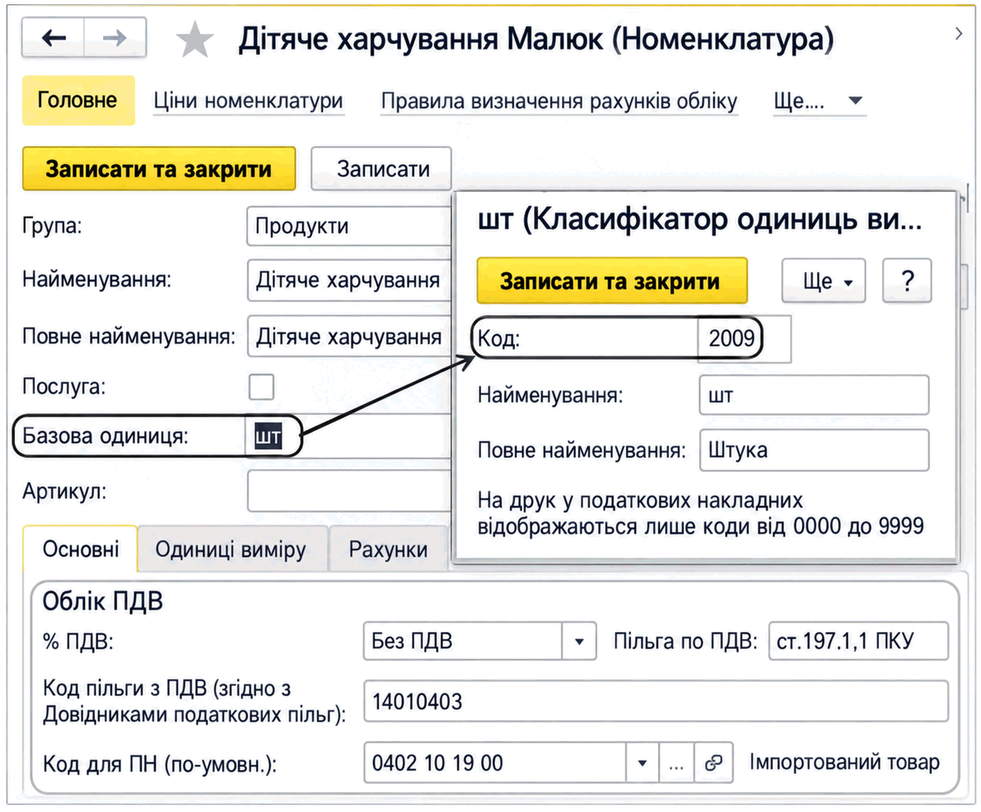
Task: Click Записати та закрити in the nomenclature form
Action: 159,169
